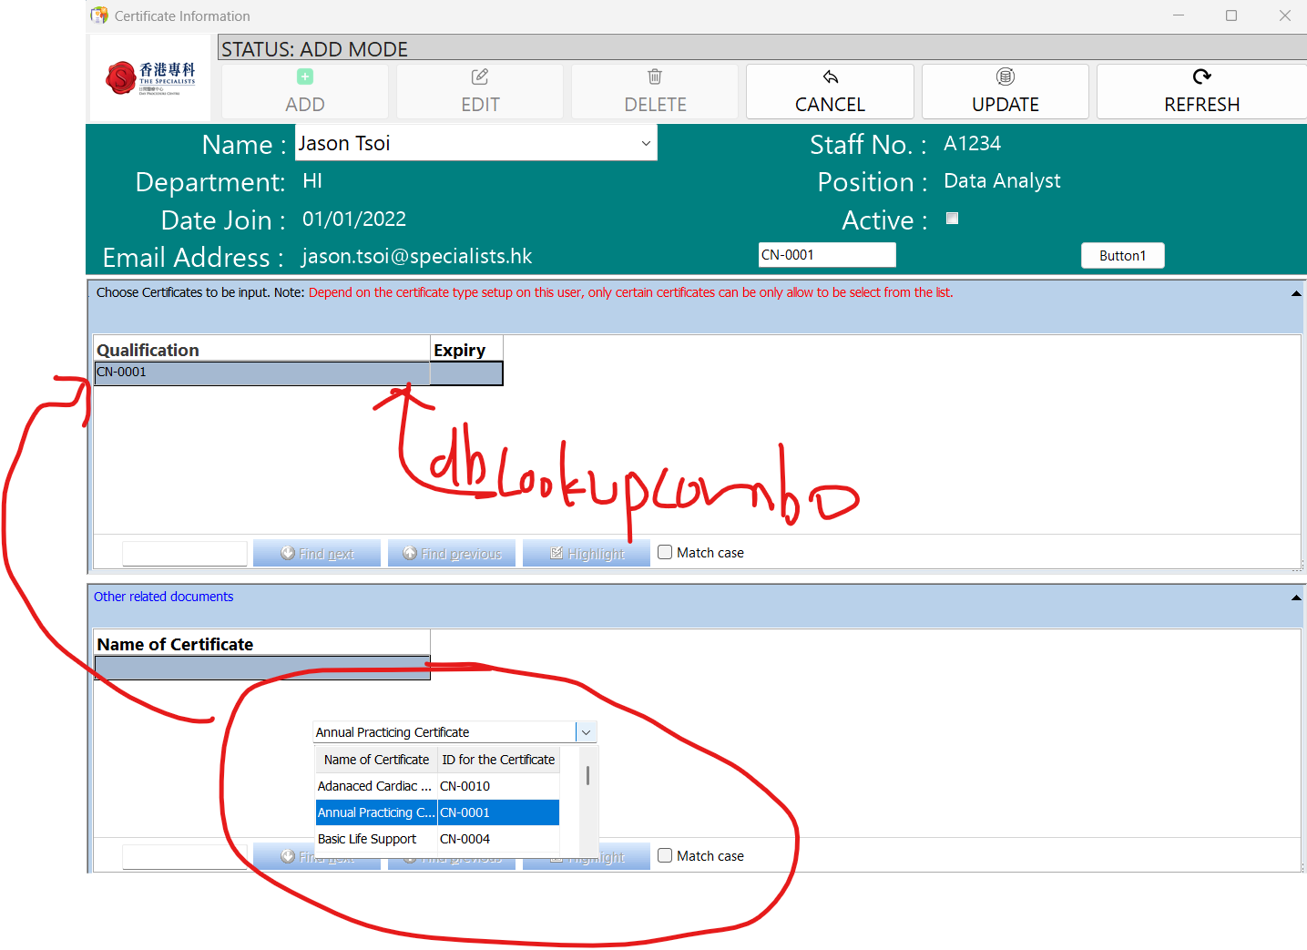Open the Name dropdown showing Jason Tsoi
This screenshot has height=950, width=1307.
(x=646, y=144)
